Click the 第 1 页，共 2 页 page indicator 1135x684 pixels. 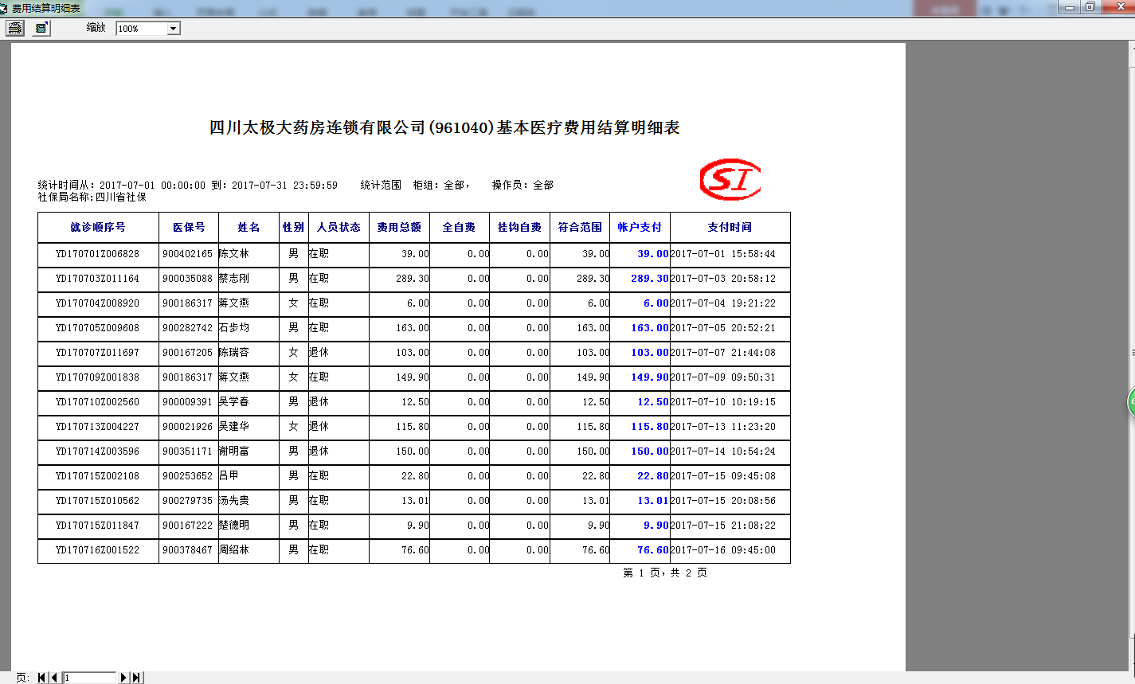tap(665, 573)
